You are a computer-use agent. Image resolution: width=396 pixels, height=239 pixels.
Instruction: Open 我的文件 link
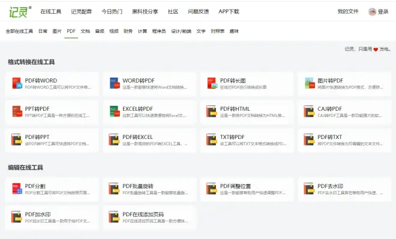coord(348,11)
